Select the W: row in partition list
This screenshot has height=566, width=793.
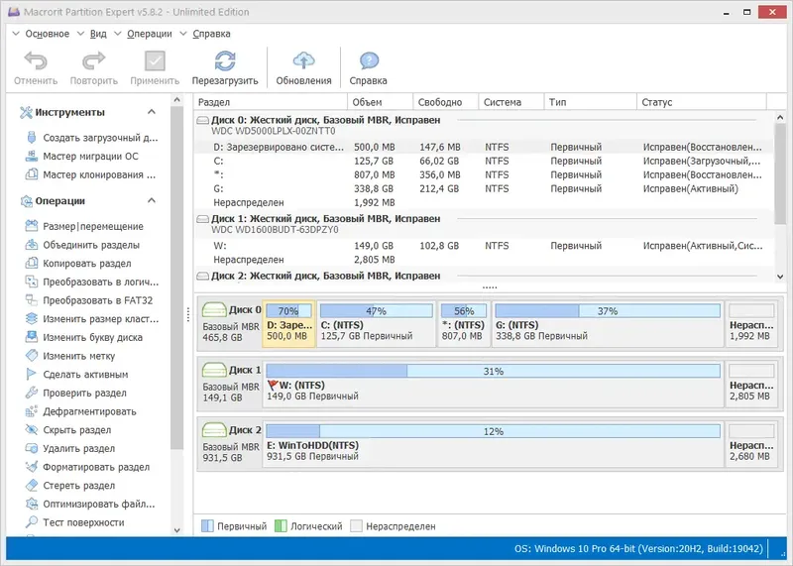[484, 246]
